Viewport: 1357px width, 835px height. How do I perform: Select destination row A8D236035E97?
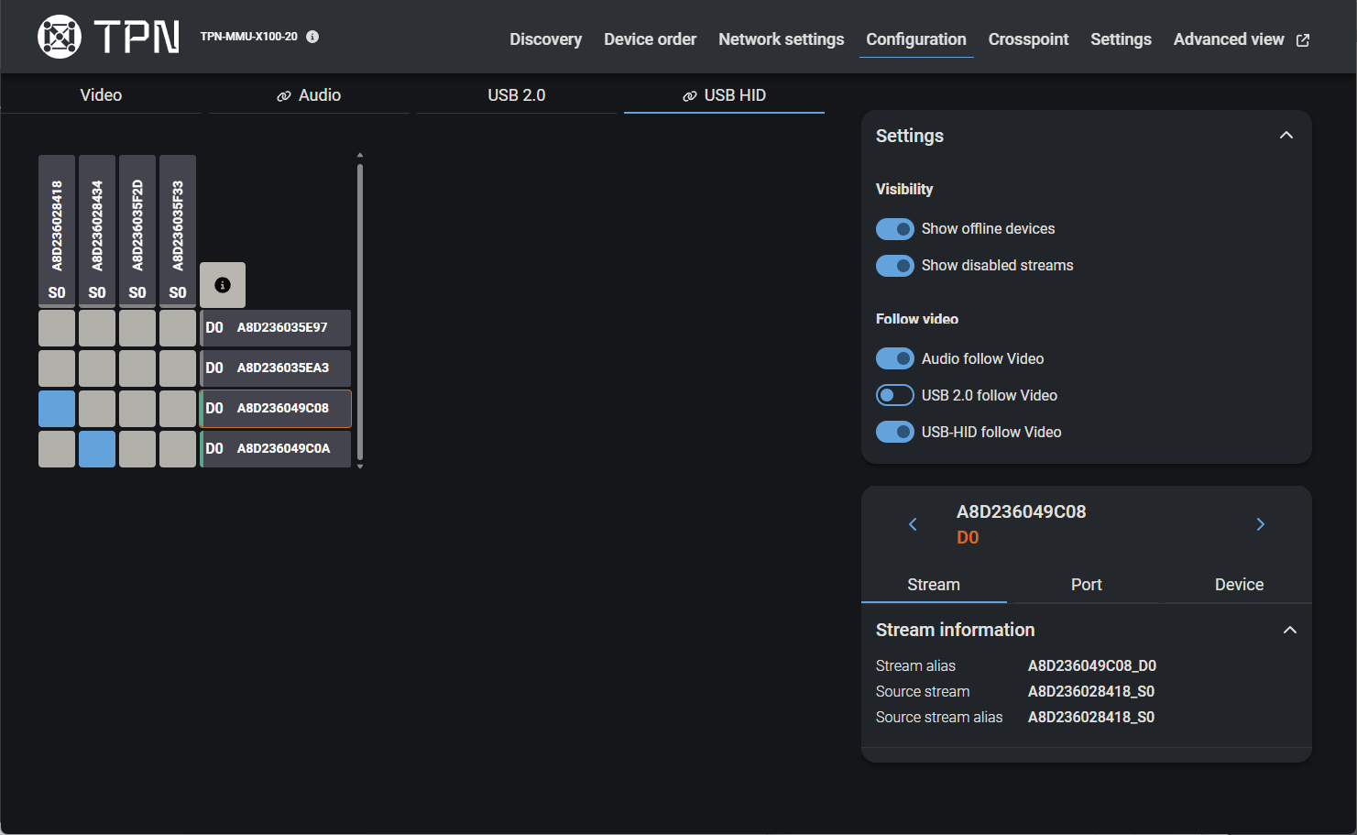(x=275, y=328)
